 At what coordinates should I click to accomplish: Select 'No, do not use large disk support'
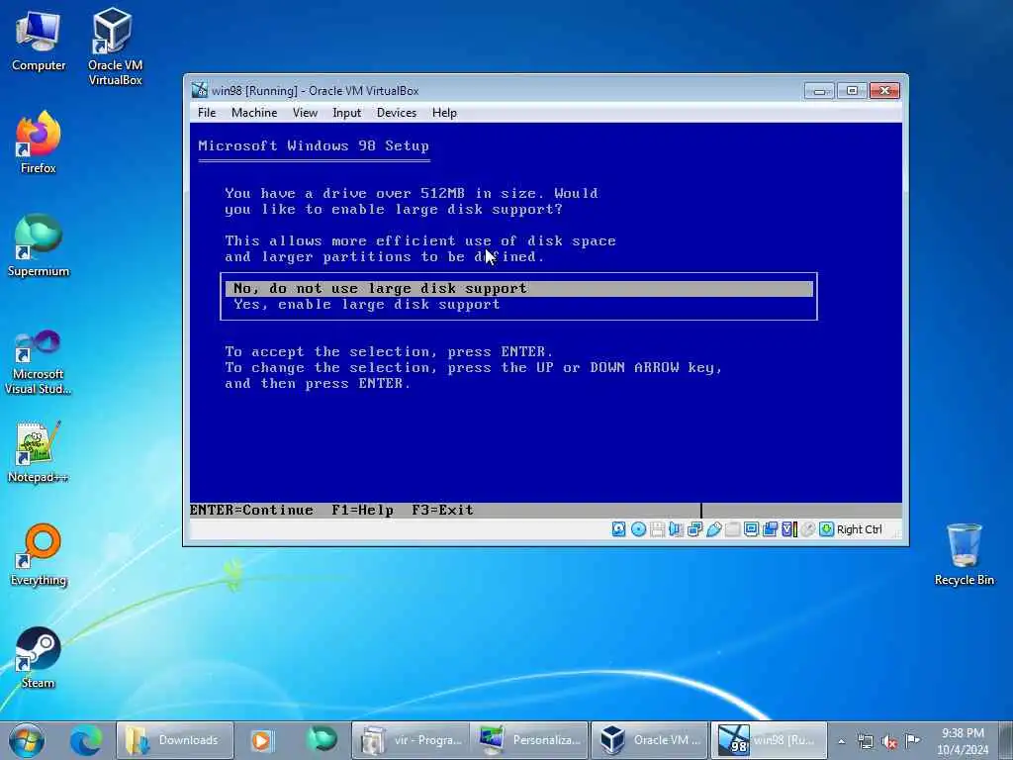click(x=518, y=288)
